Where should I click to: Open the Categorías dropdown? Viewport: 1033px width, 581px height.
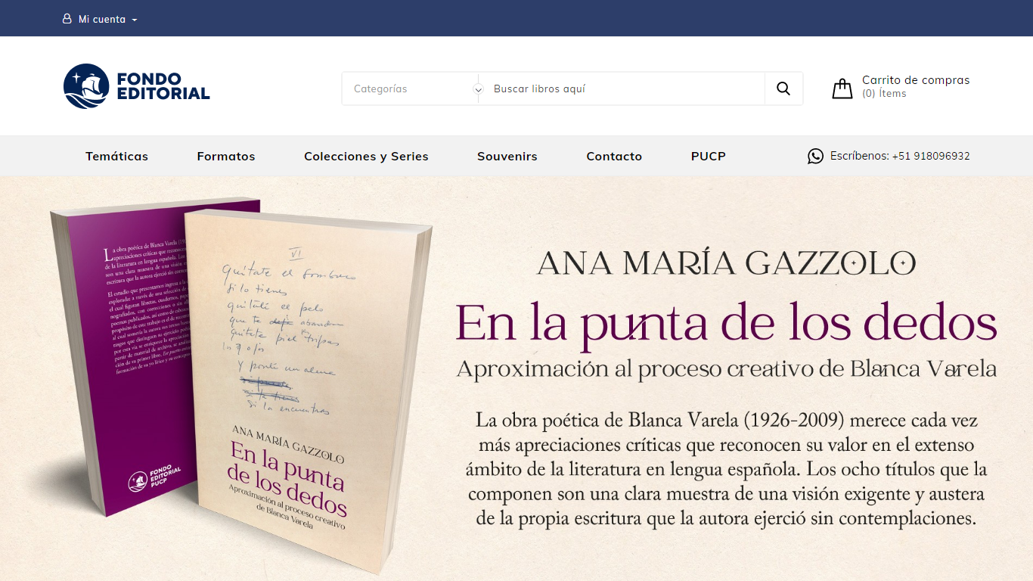410,89
